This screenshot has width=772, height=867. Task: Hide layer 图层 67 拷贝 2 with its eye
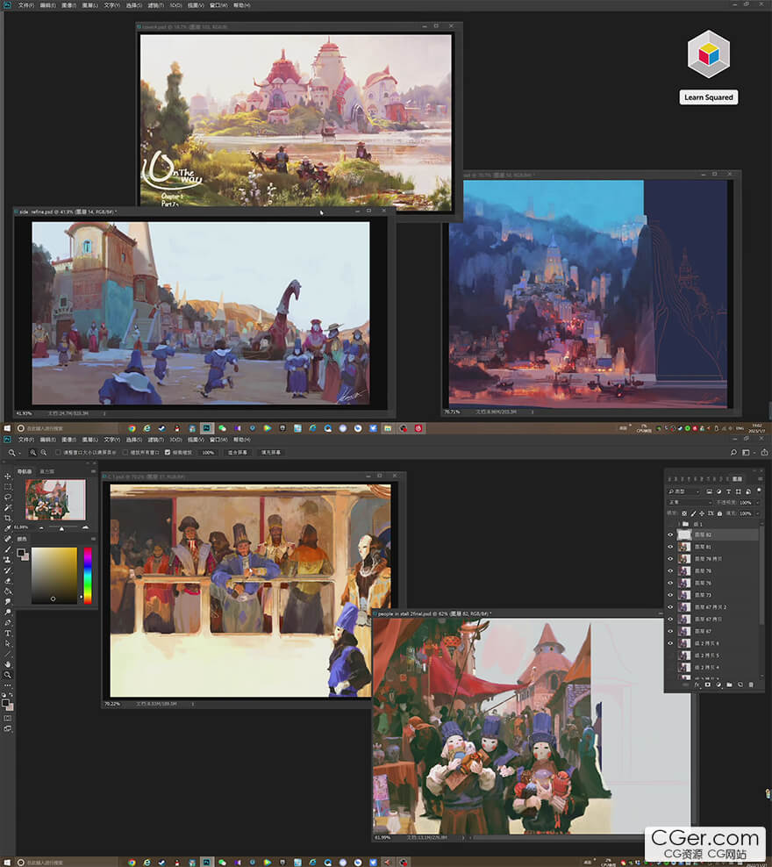[x=670, y=607]
